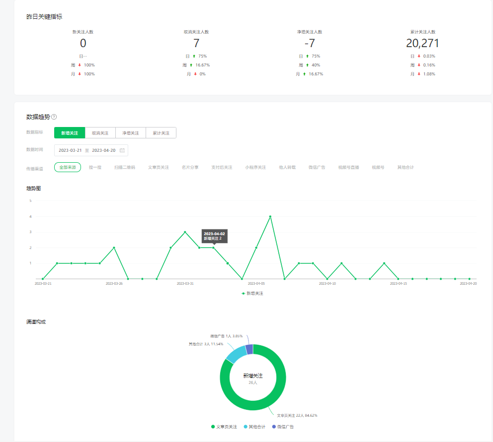This screenshot has width=493, height=442.
Task: Filter channel by 搜一搜
Action: click(95, 168)
